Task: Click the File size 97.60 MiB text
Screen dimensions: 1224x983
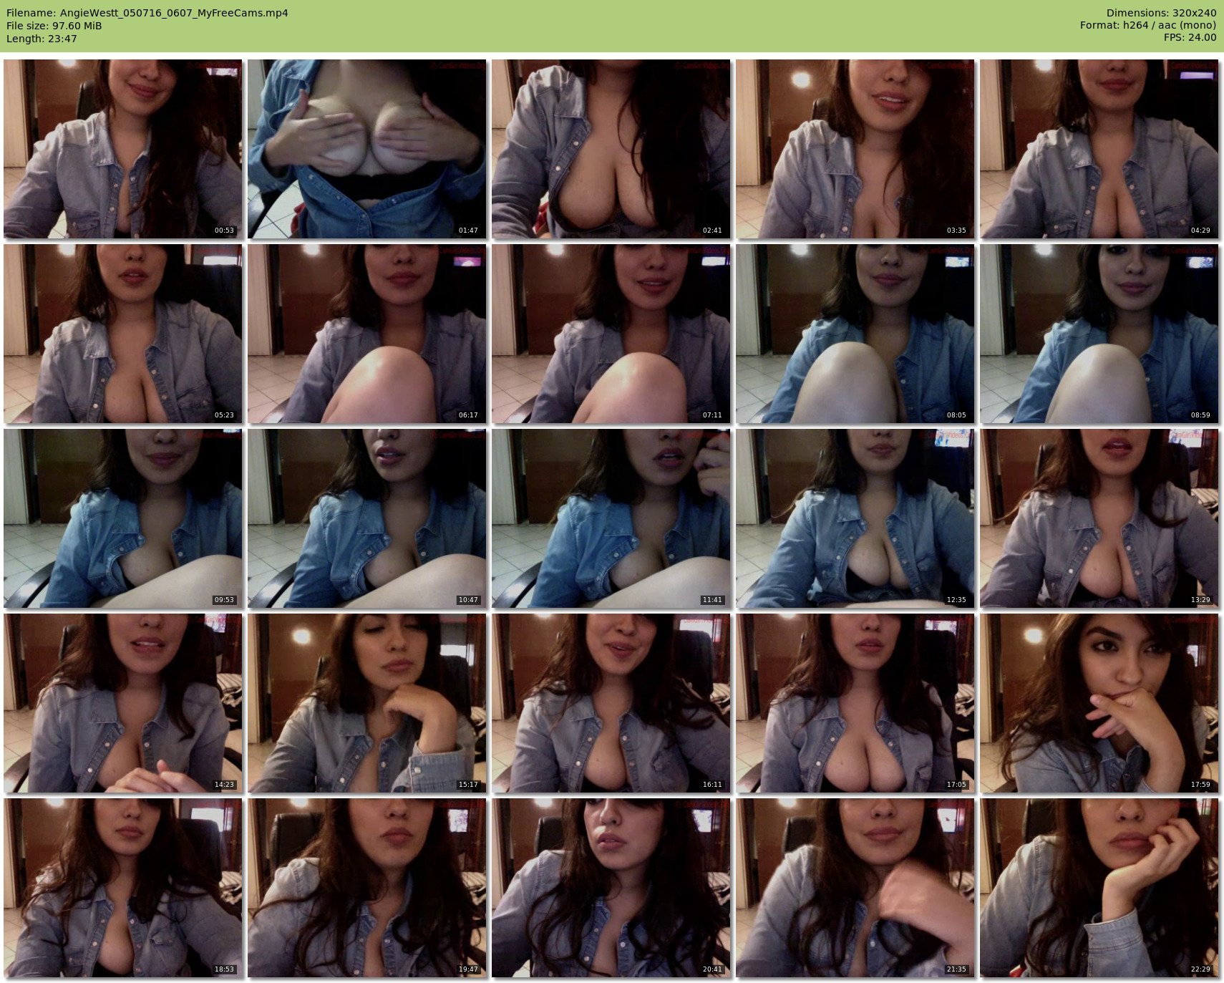Action: pos(54,26)
